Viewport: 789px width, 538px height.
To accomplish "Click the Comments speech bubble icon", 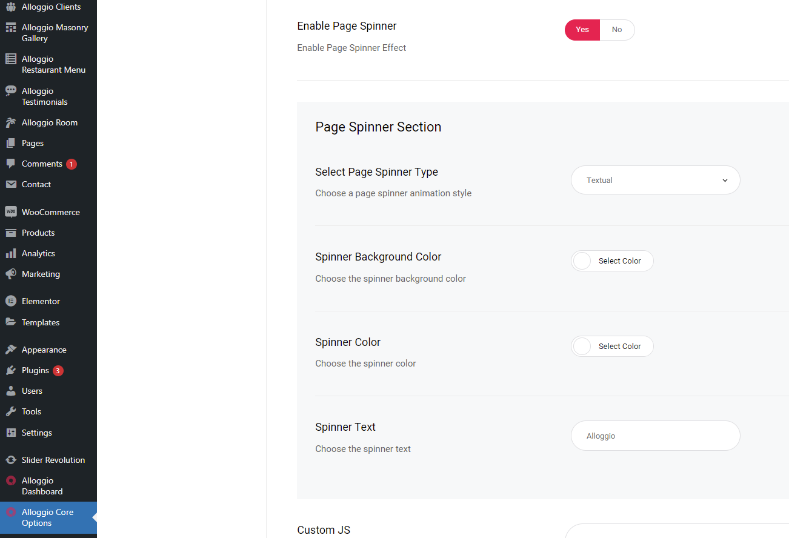I will tap(10, 164).
